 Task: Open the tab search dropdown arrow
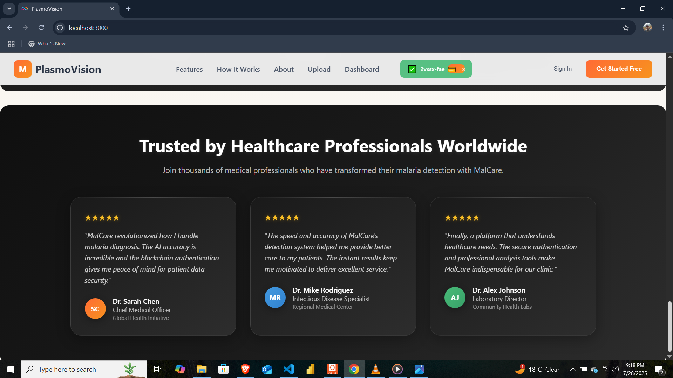(x=9, y=9)
